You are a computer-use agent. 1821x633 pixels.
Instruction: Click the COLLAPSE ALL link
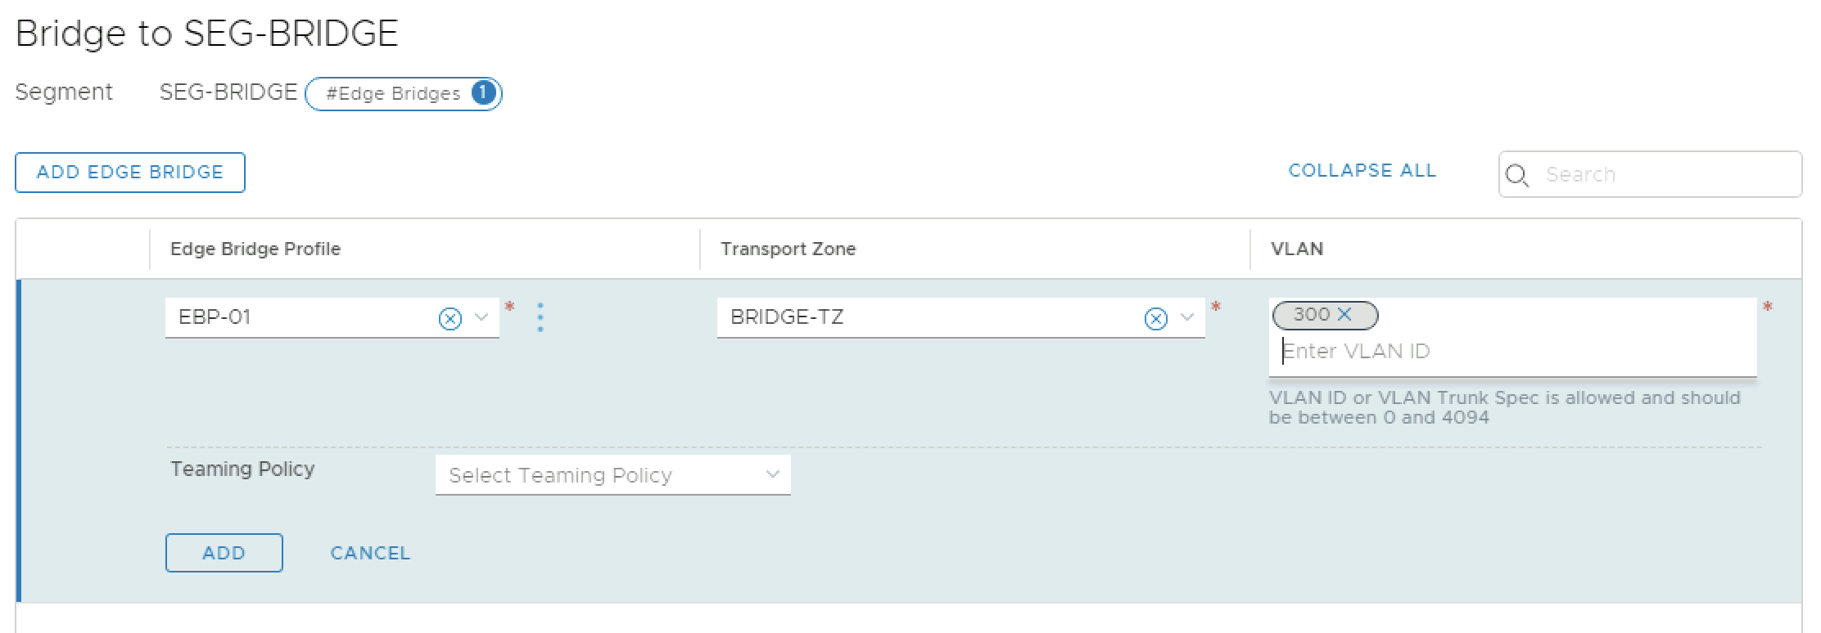[x=1362, y=171]
